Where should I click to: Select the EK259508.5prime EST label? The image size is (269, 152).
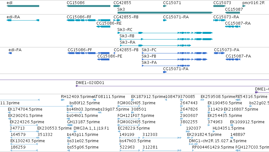[218, 97]
